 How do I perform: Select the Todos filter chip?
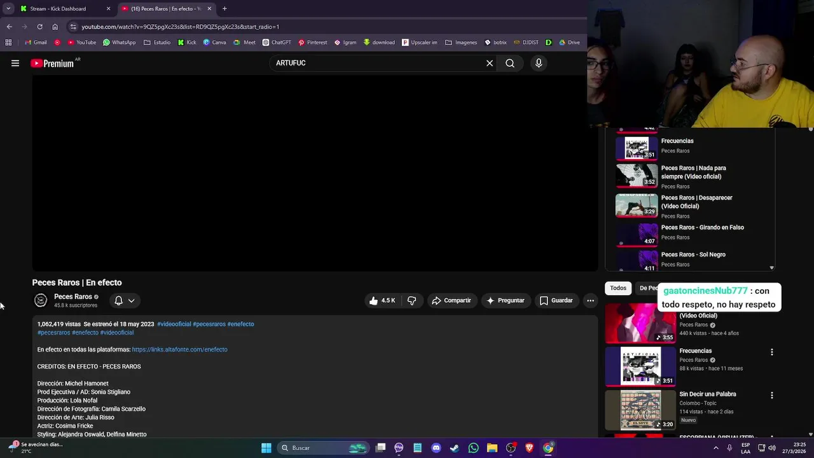coord(618,288)
